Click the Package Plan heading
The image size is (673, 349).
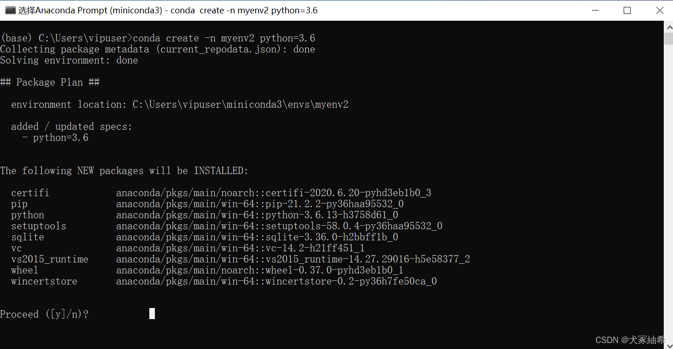[x=50, y=82]
